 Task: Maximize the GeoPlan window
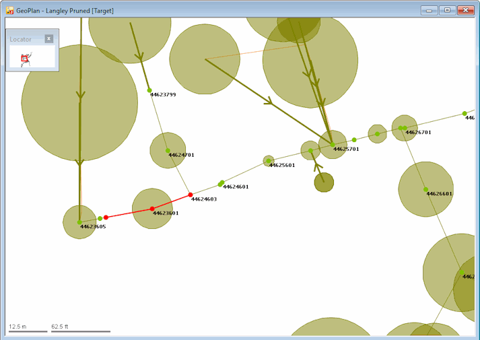coord(447,10)
